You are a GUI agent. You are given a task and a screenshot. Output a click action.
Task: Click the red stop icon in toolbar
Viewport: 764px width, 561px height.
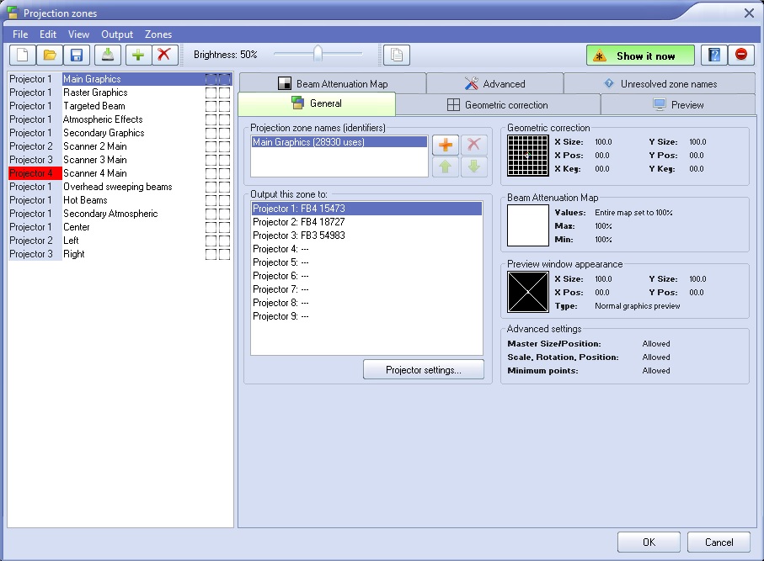741,56
